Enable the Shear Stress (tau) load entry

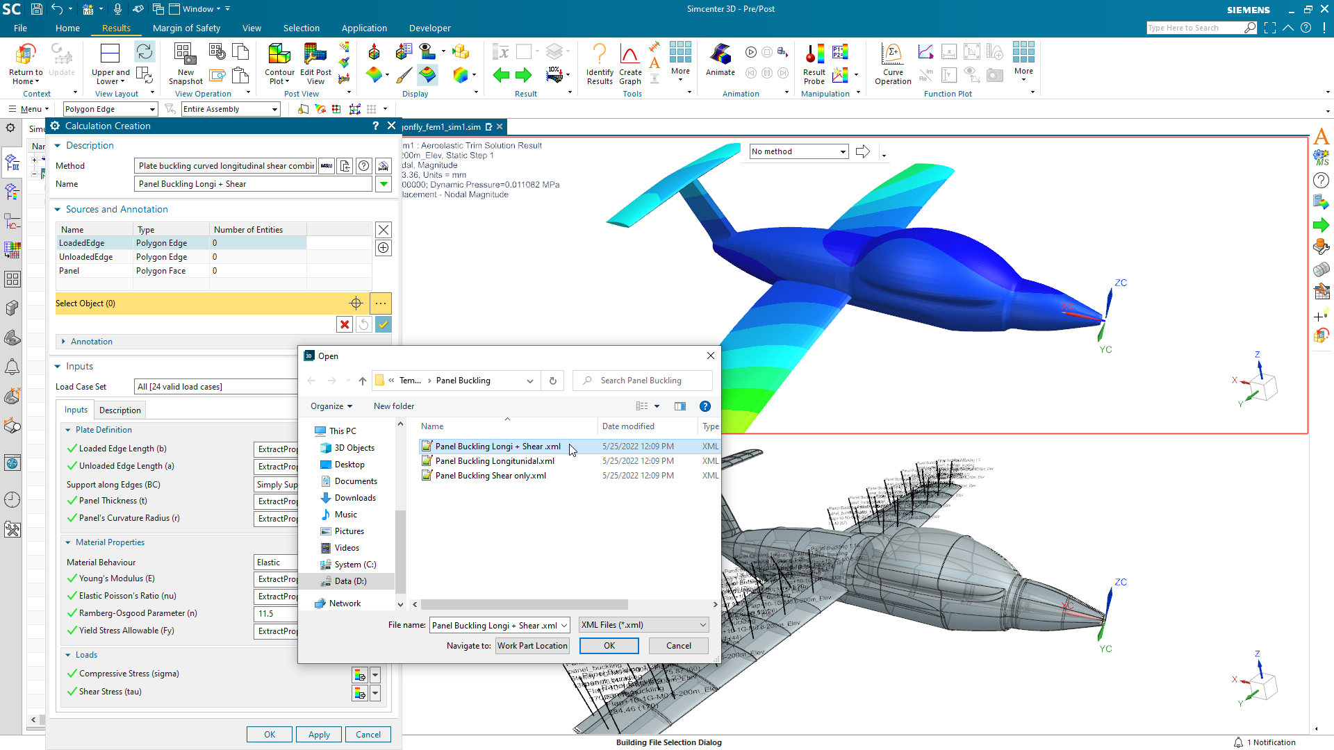(x=72, y=691)
